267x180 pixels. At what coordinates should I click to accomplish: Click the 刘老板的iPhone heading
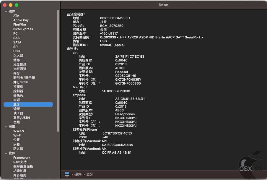(85, 129)
